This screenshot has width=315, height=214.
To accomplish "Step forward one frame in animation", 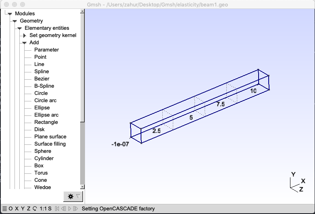I will (75, 209).
